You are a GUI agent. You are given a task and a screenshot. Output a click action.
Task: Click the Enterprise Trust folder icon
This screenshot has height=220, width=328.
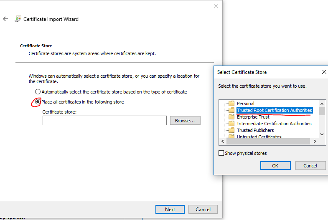coord(231,117)
